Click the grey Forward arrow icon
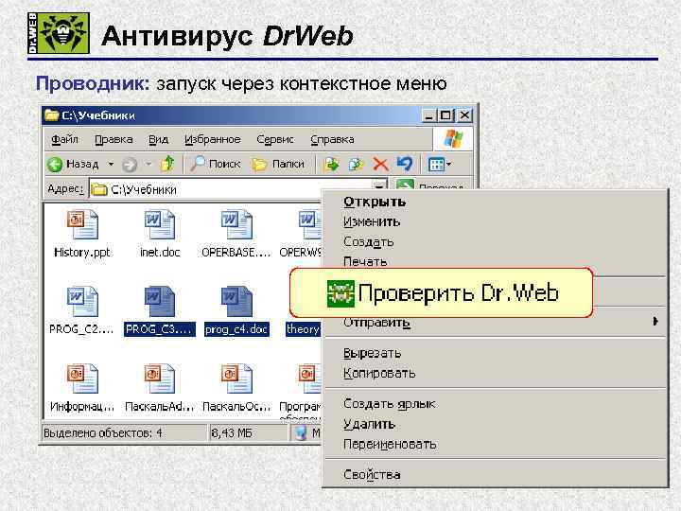The height and width of the screenshot is (511, 681). coord(130,165)
